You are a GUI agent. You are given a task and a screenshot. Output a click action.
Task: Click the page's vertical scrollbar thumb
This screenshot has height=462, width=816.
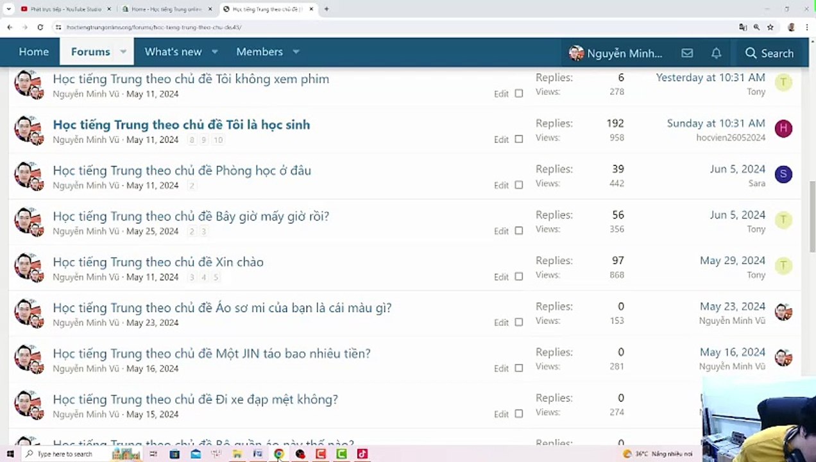812,218
